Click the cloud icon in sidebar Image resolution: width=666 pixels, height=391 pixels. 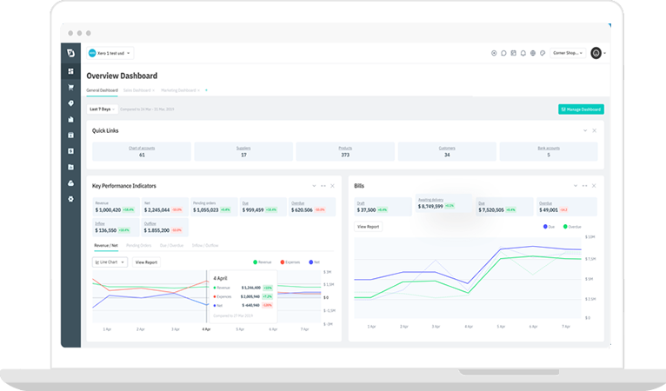click(70, 182)
